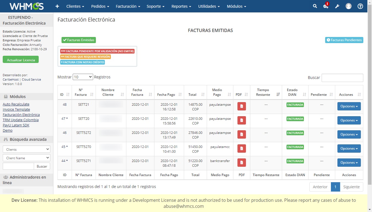Open the Clients search type dropdown
This screenshot has width=372, height=212.
click(26, 149)
